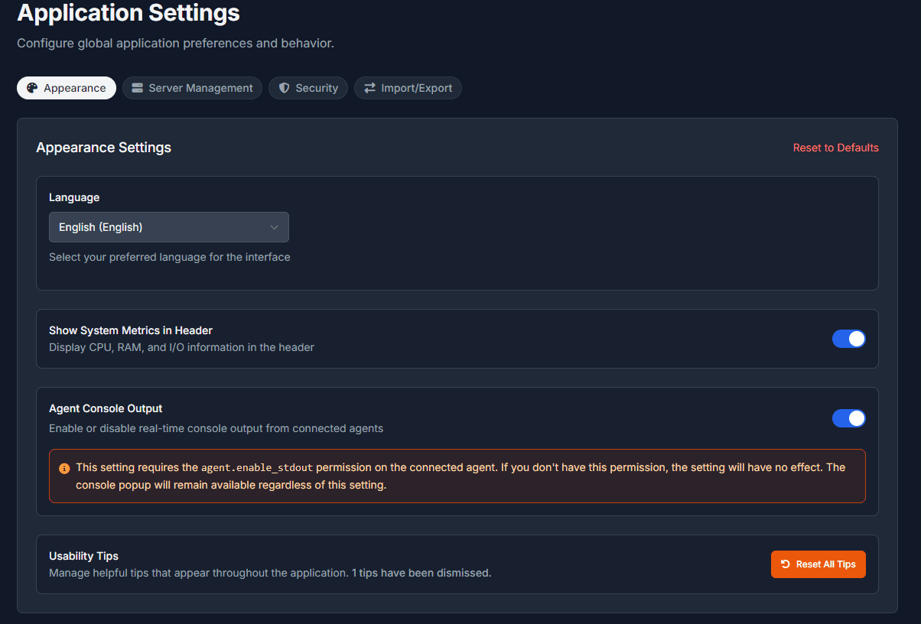Click the Agent Console Output heading
This screenshot has height=624, width=921.
pos(106,408)
